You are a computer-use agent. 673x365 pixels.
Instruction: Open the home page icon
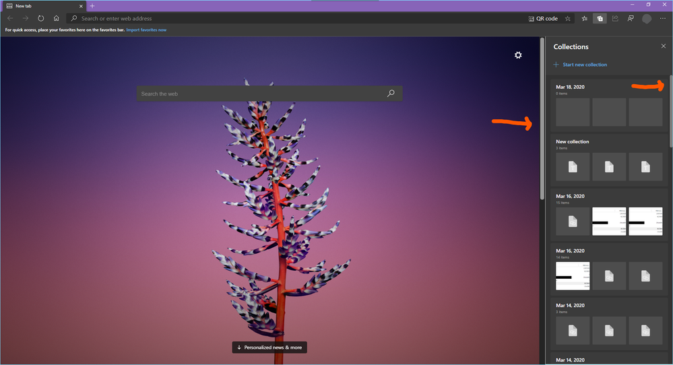[x=56, y=18]
